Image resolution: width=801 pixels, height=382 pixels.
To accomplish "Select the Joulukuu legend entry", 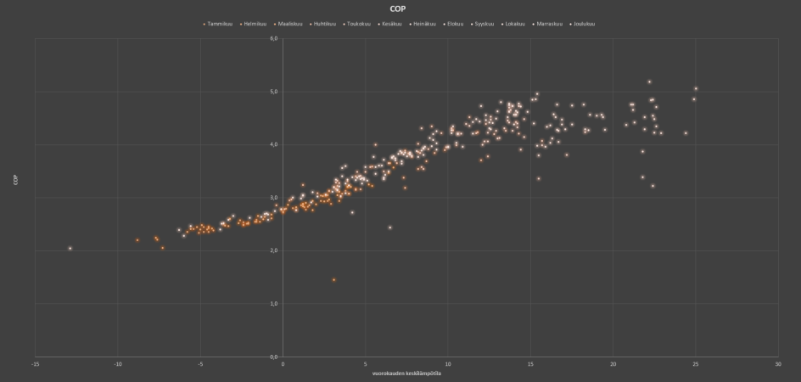I will tap(582, 24).
